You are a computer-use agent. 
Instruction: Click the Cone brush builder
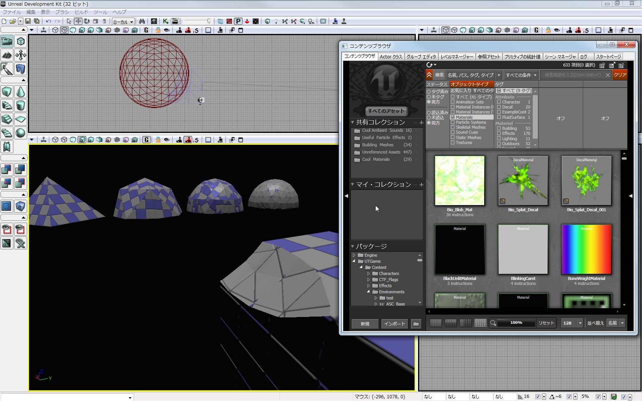pyautogui.click(x=21, y=92)
